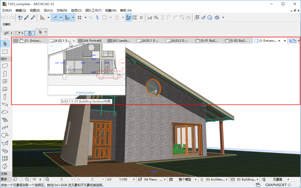Click the Inject Parameters syringe icon
The image size is (301, 188).
[x=33, y=18]
